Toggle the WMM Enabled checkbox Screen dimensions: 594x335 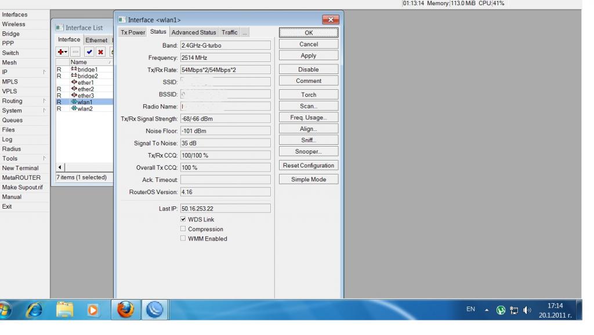point(183,238)
